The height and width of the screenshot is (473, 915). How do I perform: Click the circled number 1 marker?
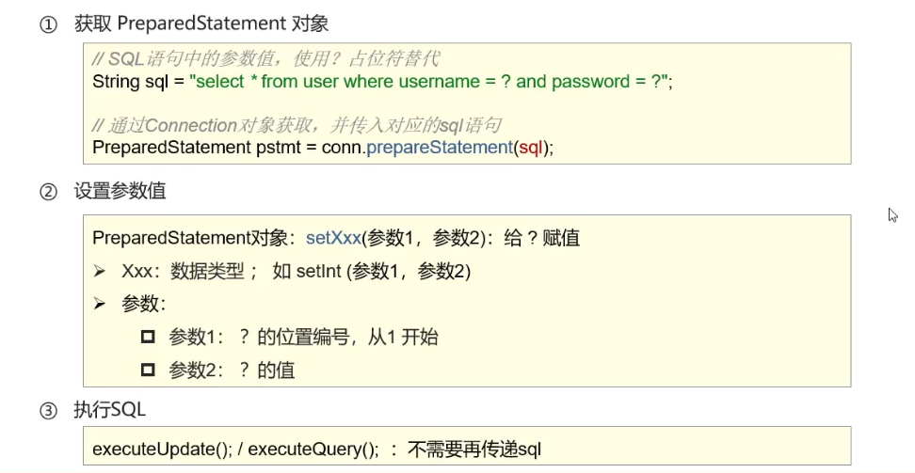click(48, 25)
